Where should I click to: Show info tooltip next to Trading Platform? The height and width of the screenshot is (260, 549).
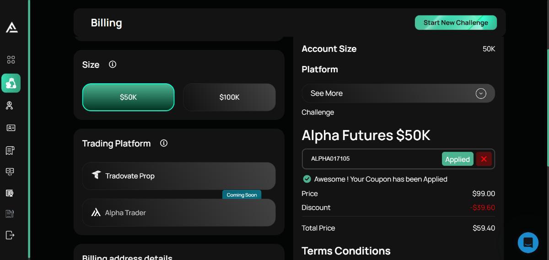[164, 143]
